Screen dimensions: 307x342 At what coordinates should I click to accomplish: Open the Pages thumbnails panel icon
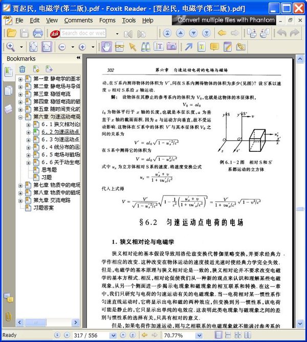pyautogui.click(x=8, y=91)
